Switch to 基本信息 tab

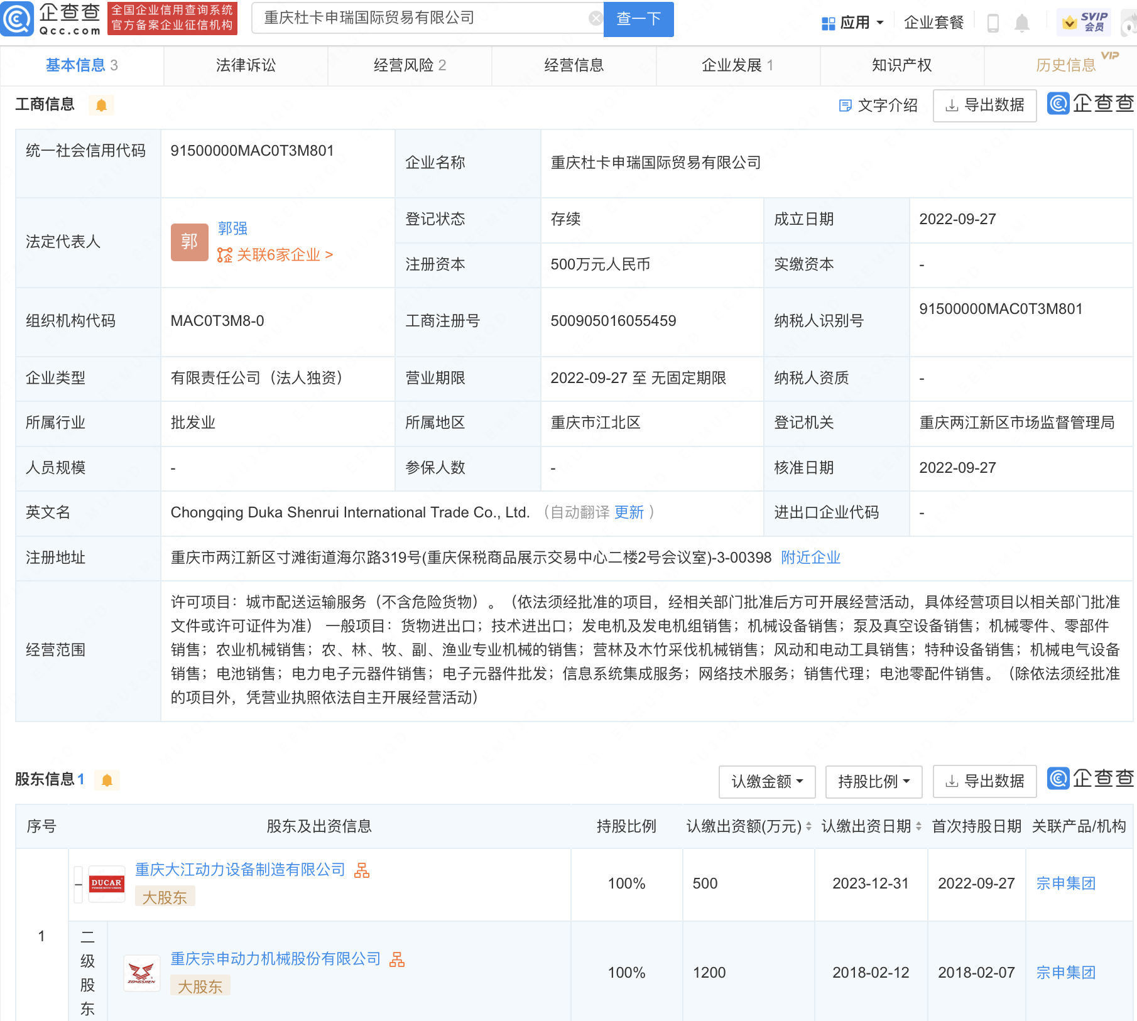tap(82, 65)
